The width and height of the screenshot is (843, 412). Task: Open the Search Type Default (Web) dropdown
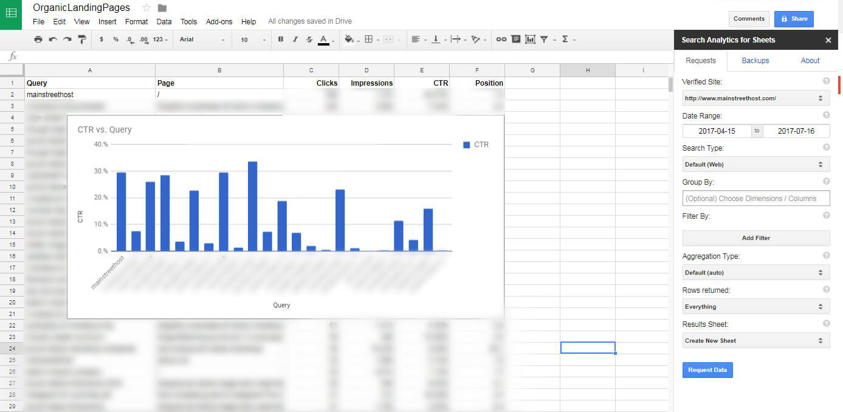point(755,164)
